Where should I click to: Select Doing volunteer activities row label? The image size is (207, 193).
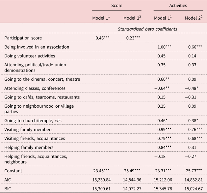(x=30, y=56)
